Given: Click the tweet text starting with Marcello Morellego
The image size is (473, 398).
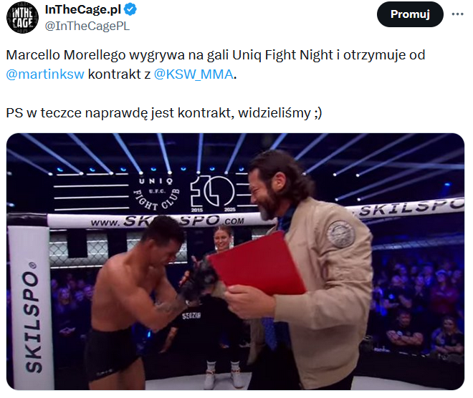Looking at the screenshot, I should pos(216,64).
